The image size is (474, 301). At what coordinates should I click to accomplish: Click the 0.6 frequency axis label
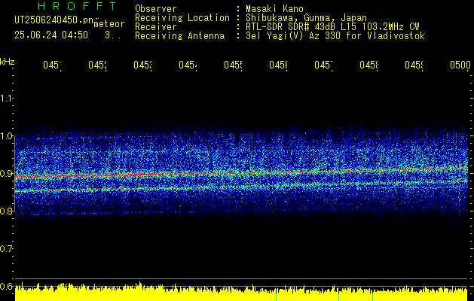click(6, 286)
